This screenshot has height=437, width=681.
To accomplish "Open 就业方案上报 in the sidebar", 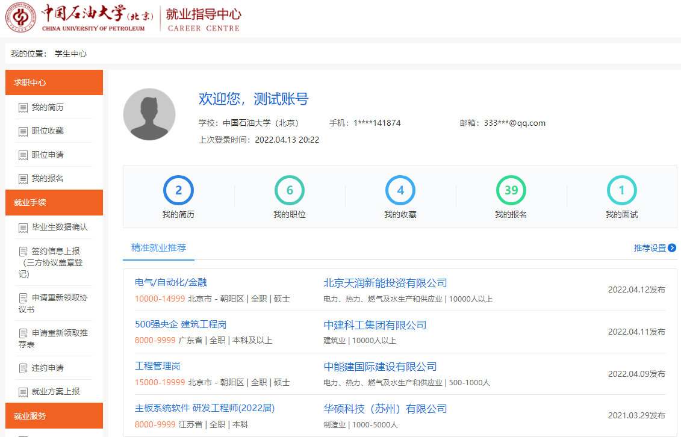I will [55, 392].
